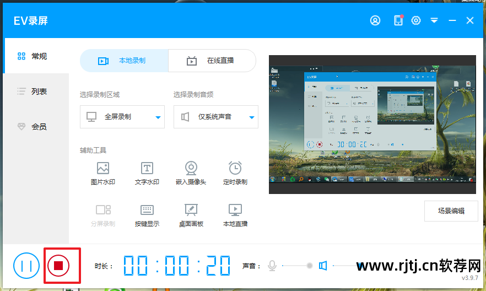Open settings gear in title bar

[x=416, y=20]
